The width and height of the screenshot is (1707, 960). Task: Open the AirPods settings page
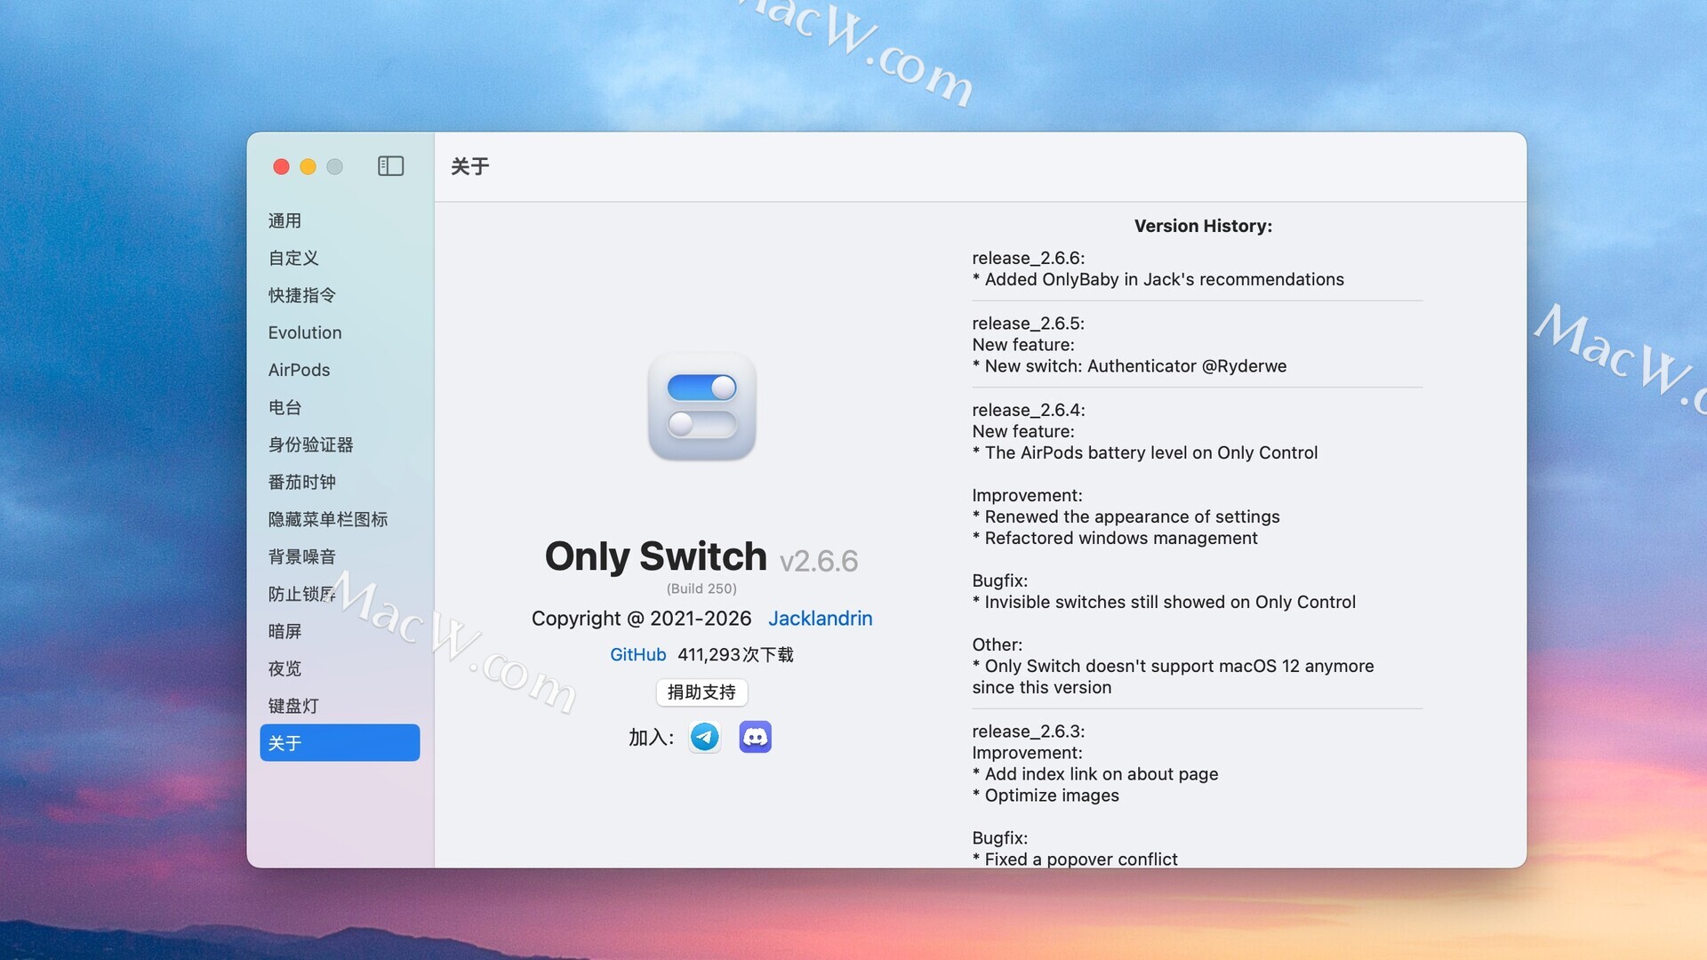(x=299, y=370)
